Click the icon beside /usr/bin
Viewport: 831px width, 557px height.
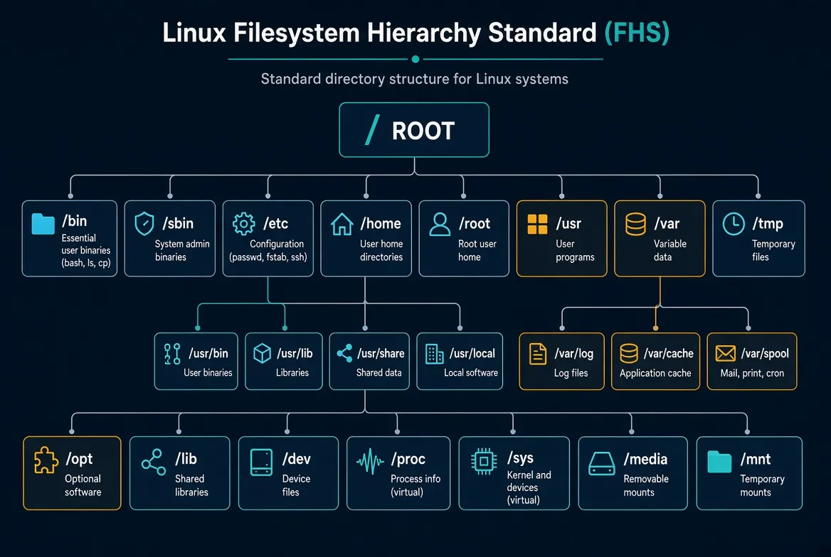click(172, 354)
